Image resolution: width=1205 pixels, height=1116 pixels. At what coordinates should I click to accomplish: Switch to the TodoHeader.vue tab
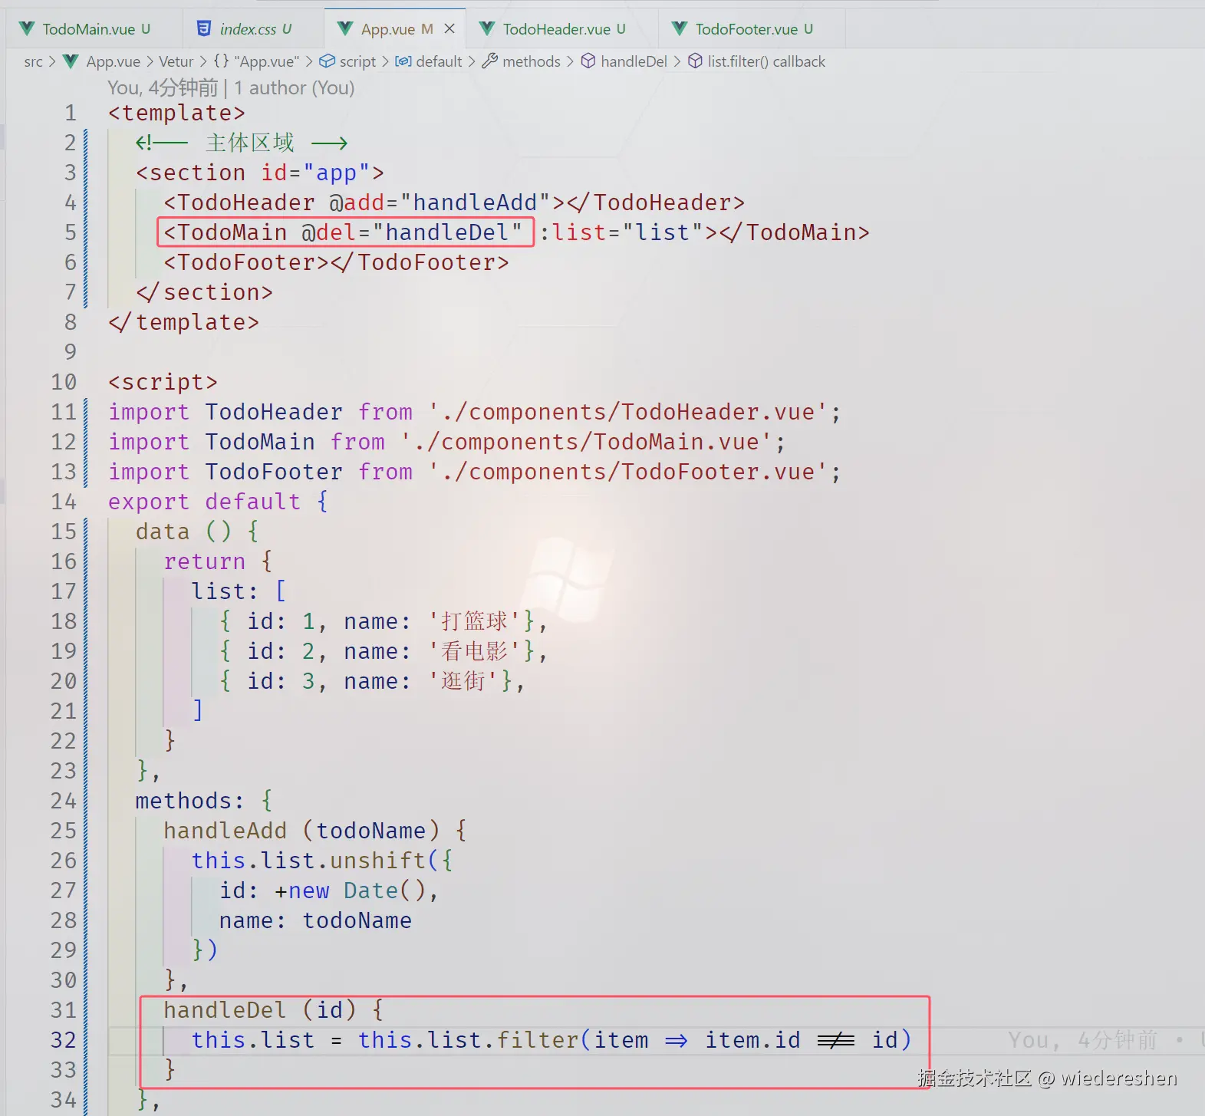tap(563, 29)
